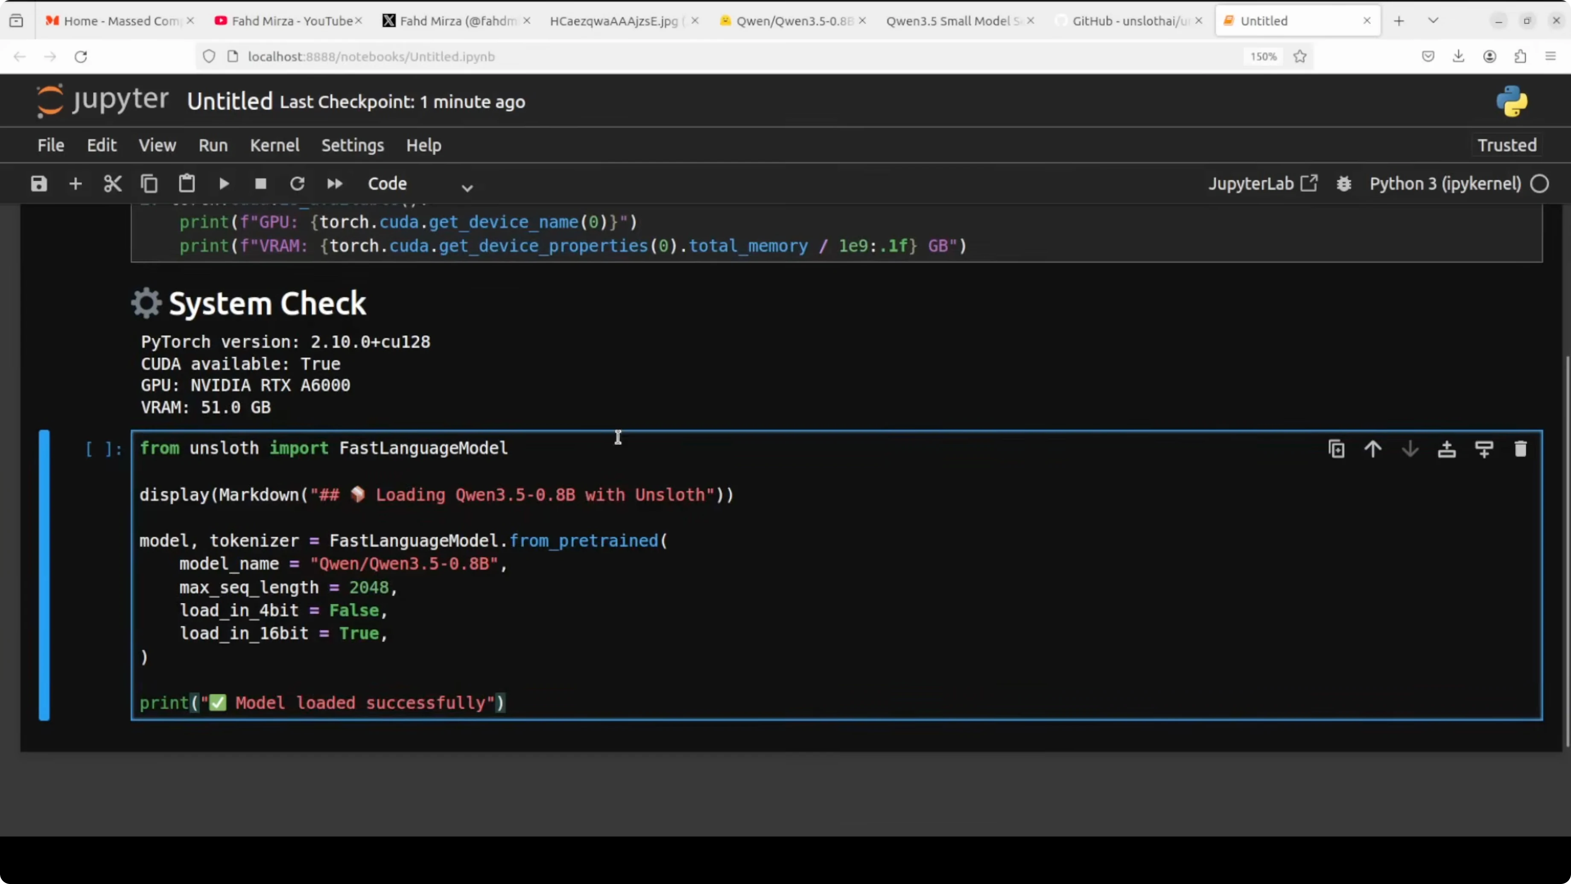The width and height of the screenshot is (1571, 884).
Task: Run the selected cell
Action: [223, 183]
